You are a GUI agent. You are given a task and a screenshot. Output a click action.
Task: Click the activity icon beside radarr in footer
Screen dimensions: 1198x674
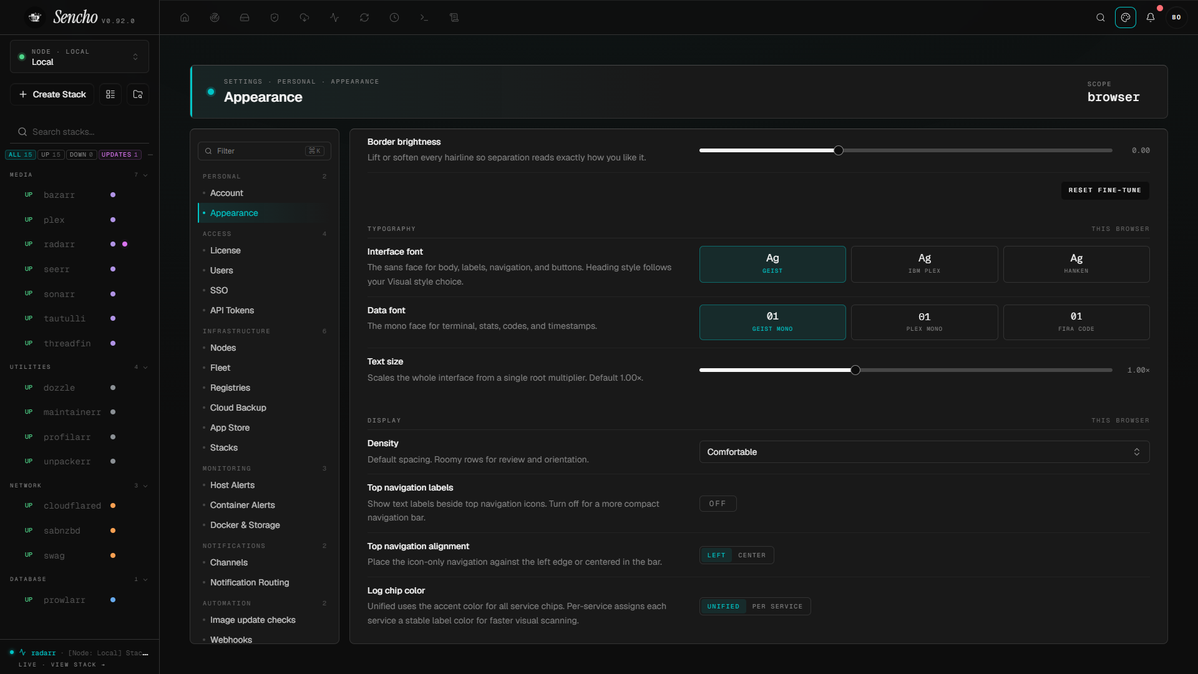[22, 652]
